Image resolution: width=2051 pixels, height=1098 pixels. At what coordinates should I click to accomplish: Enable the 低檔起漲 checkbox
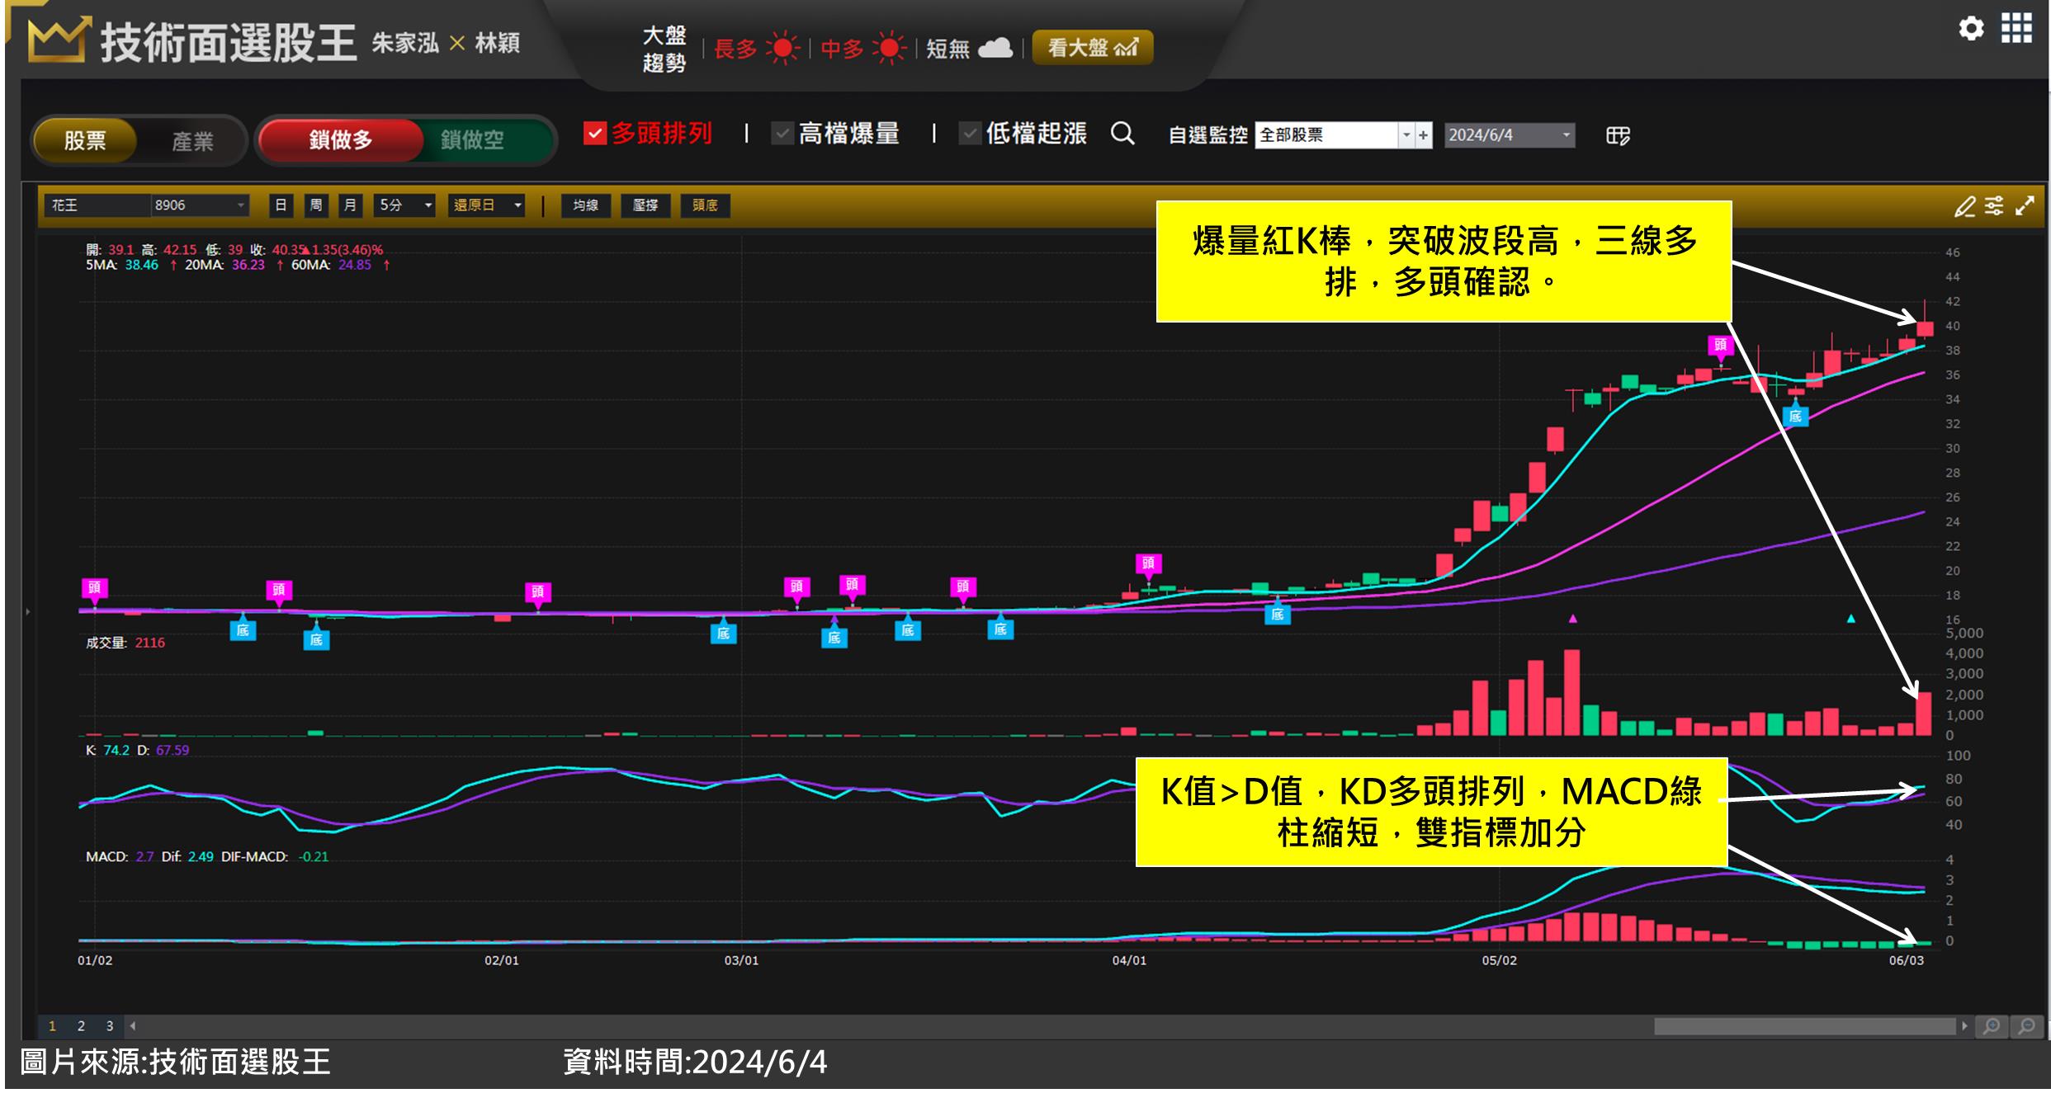(970, 134)
